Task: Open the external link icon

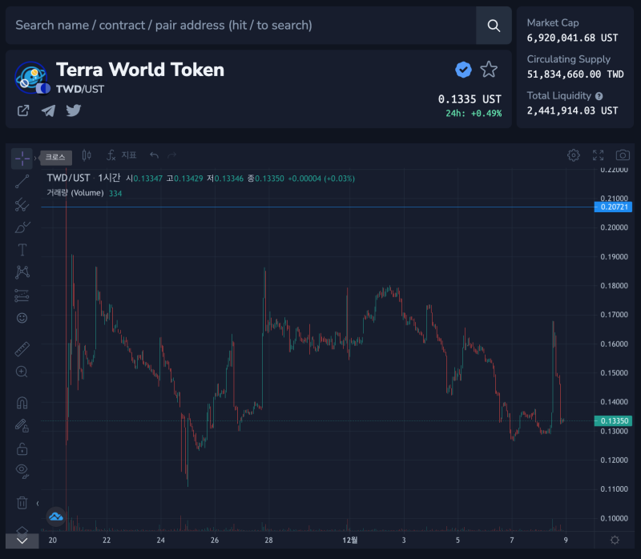Action: [23, 111]
